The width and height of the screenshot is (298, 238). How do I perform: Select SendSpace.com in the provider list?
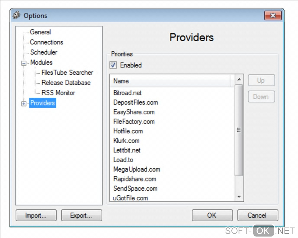135,189
